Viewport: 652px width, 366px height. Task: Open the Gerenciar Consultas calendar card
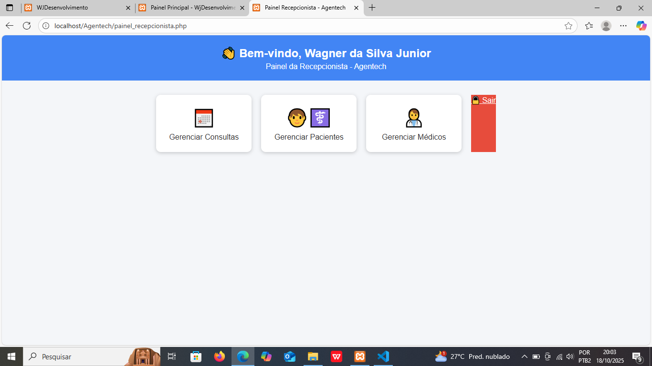click(204, 123)
